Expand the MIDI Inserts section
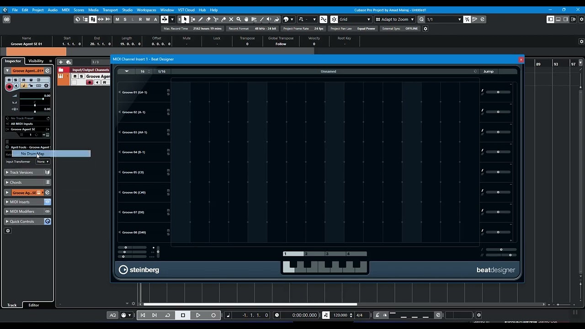The height and width of the screenshot is (329, 585). coord(7,202)
